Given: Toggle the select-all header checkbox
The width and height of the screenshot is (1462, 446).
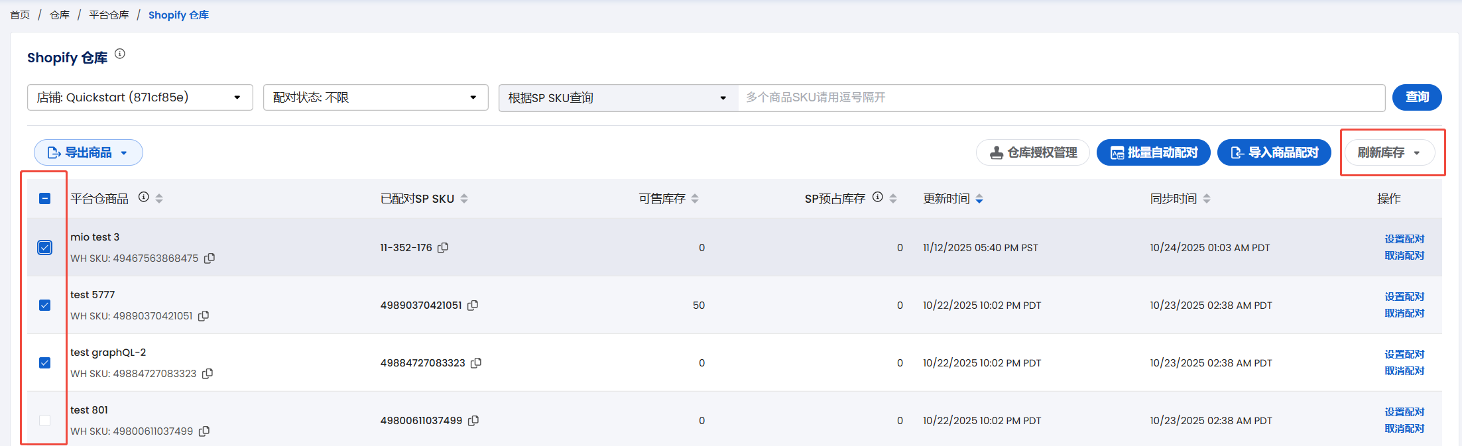Looking at the screenshot, I should (x=45, y=199).
